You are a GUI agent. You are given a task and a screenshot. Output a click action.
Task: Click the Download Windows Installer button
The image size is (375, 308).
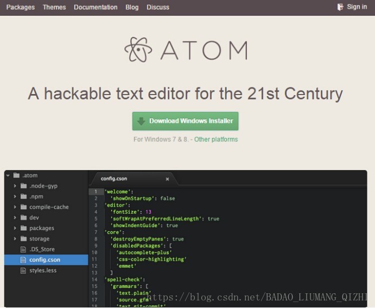click(x=186, y=121)
